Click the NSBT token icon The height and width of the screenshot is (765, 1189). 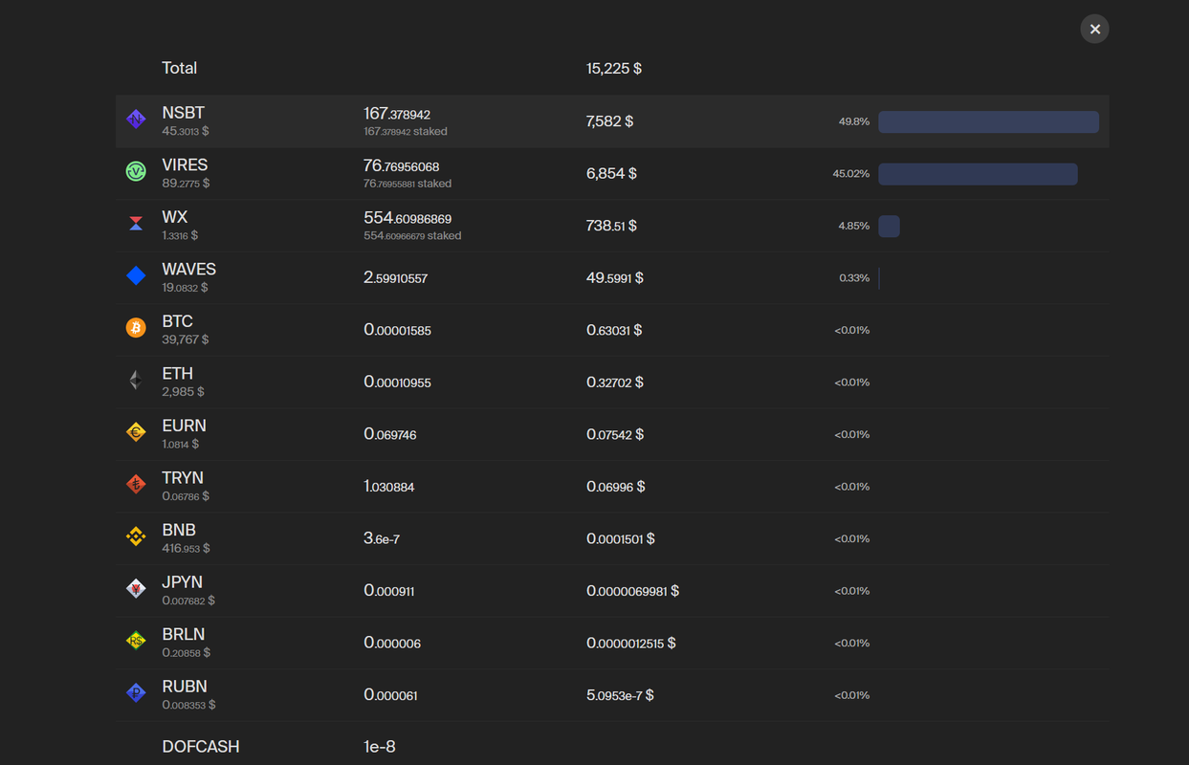click(x=136, y=120)
